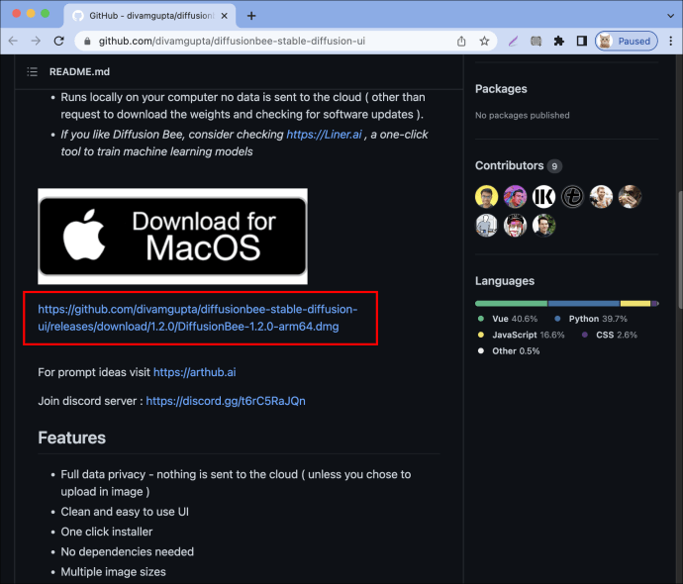View site info via the lock icon
The height and width of the screenshot is (584, 683).
click(x=87, y=41)
